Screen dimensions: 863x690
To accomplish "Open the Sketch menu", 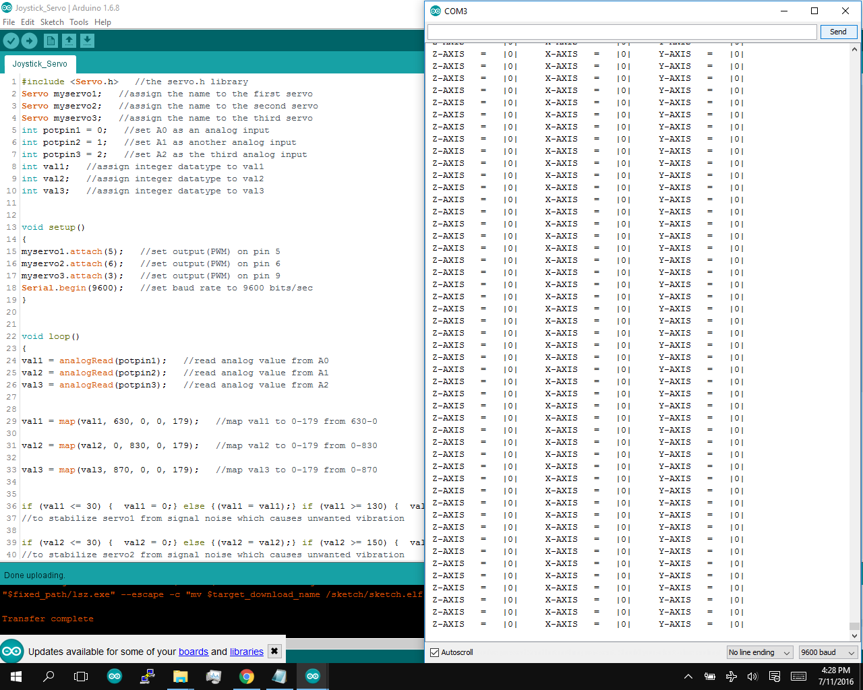I will click(52, 22).
